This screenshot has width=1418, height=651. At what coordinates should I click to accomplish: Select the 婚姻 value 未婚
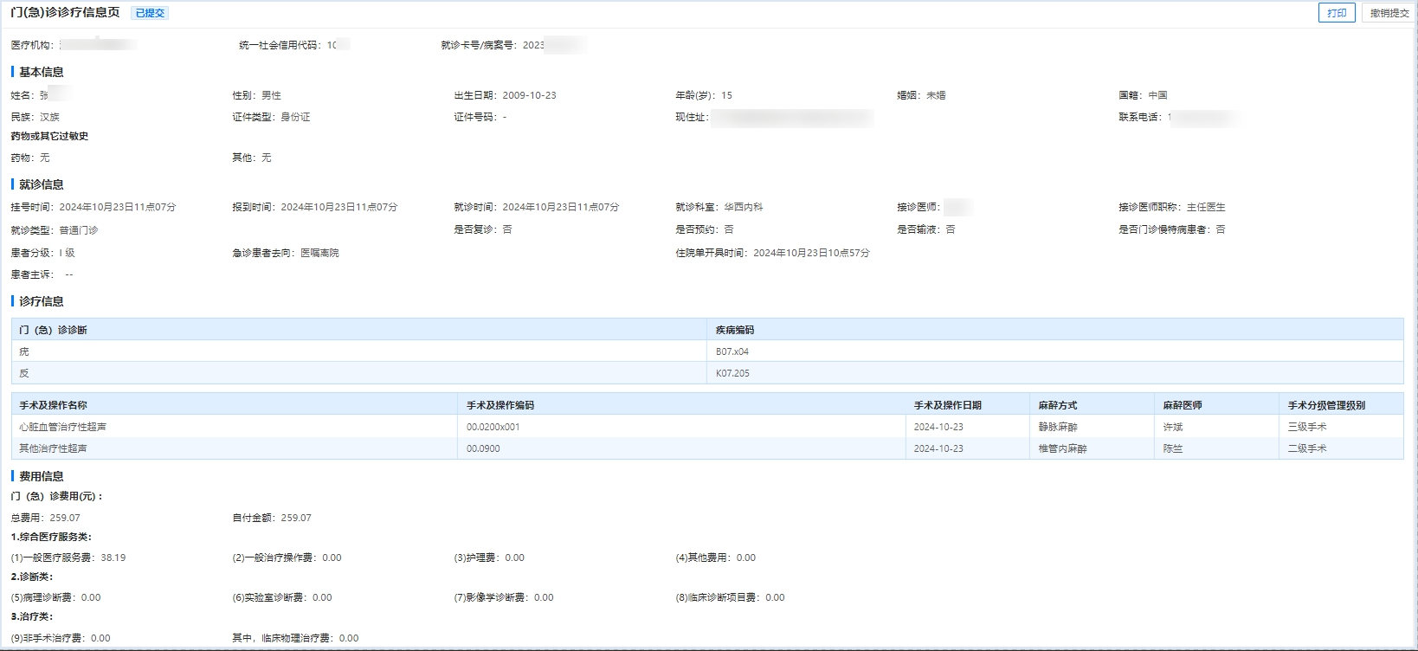click(x=936, y=95)
